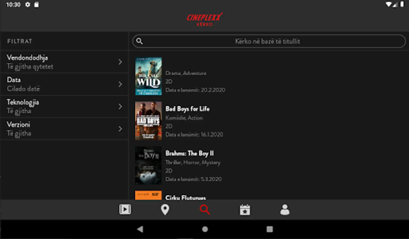
Task: Tap Android home navigation button
Action: point(205,229)
